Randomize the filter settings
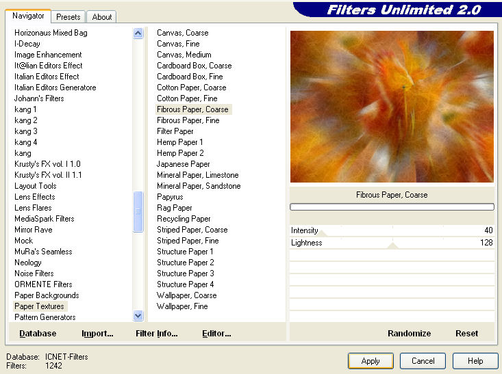The width and height of the screenshot is (502, 374). [409, 334]
